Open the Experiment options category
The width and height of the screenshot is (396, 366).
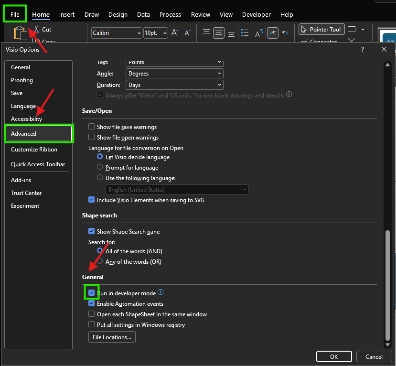(38, 206)
